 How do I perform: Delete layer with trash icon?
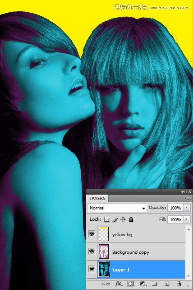click(x=179, y=284)
